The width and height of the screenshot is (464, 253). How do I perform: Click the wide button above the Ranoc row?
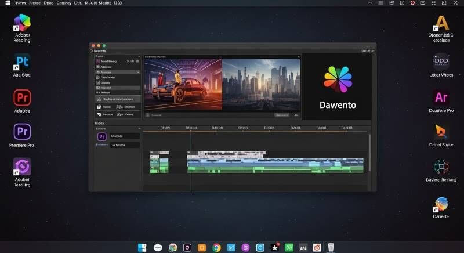[x=118, y=99]
